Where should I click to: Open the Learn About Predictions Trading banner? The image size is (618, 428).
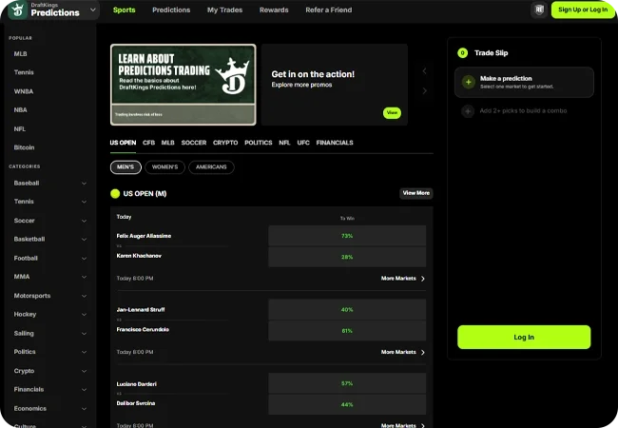tap(183, 85)
